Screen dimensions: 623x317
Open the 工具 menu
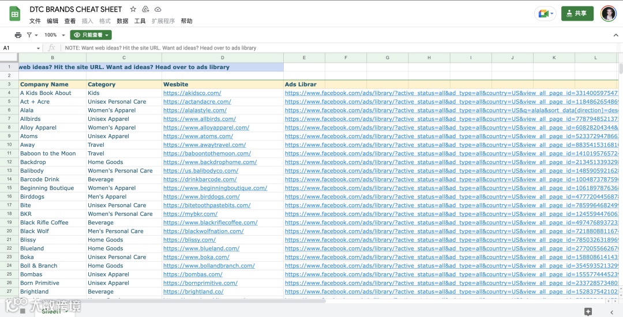(140, 21)
